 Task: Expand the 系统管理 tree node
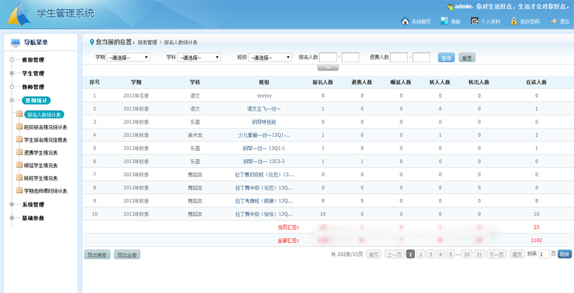pos(12,205)
